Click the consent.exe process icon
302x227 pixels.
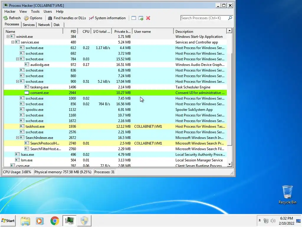pos(27,93)
